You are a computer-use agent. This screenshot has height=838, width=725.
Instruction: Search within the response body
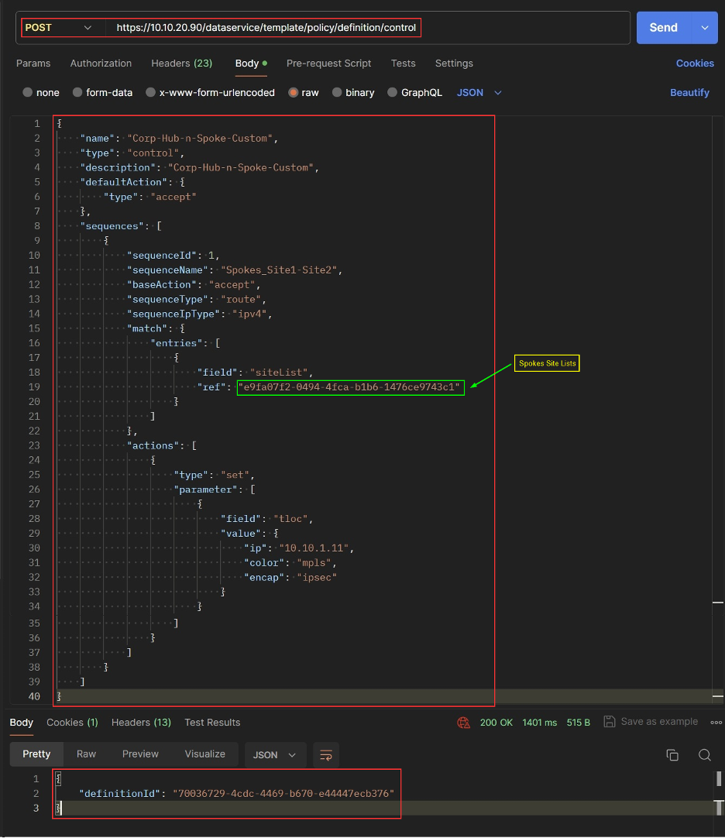(705, 754)
